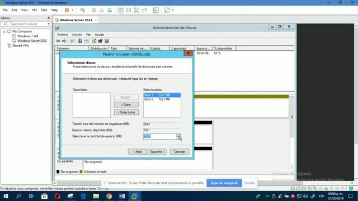The image size is (358, 201).
Task: Open taskbar search magnifier icon
Action: [x=18, y=196]
